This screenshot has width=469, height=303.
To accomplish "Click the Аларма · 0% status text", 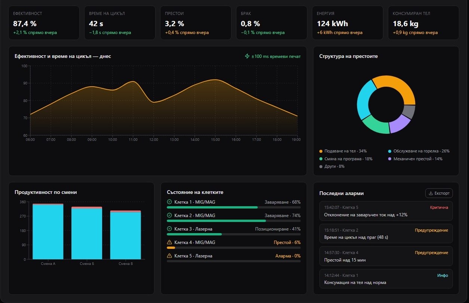I will tap(288, 256).
